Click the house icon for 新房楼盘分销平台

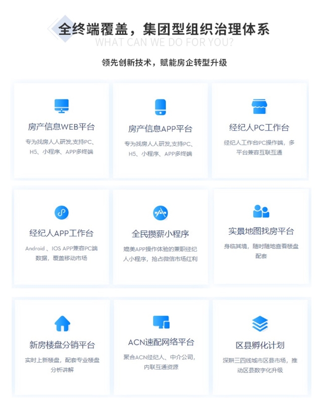(62, 324)
